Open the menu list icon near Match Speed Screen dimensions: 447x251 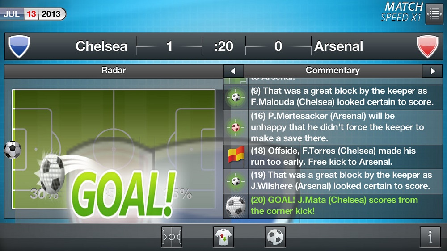434,13
